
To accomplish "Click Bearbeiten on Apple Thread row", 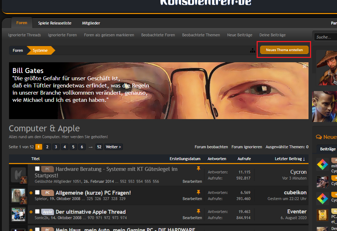I will click(192, 218).
